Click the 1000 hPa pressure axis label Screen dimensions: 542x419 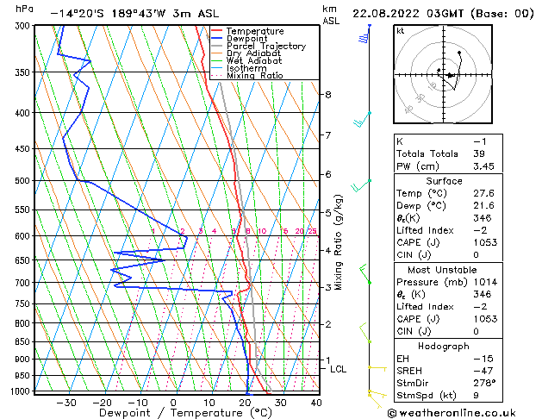pos(22,391)
